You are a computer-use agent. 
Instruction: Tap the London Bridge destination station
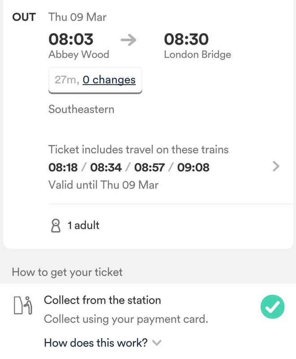[197, 55]
